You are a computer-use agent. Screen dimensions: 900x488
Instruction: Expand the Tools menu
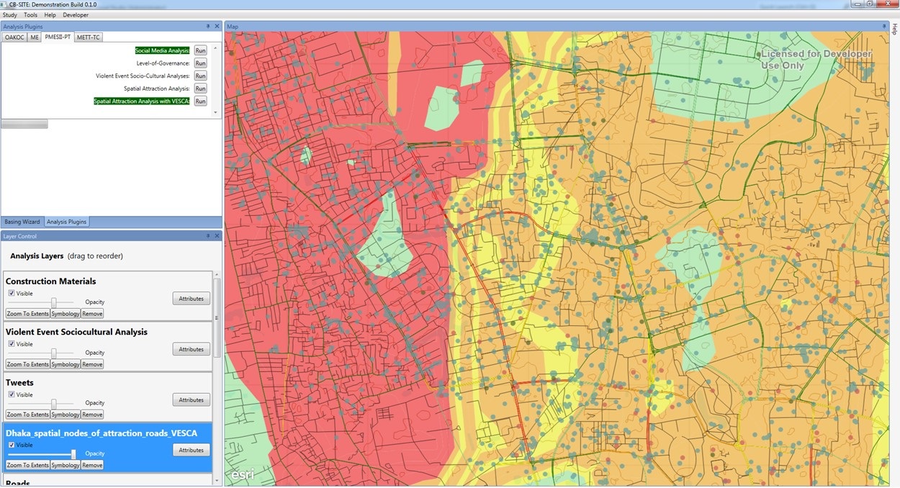click(x=30, y=14)
